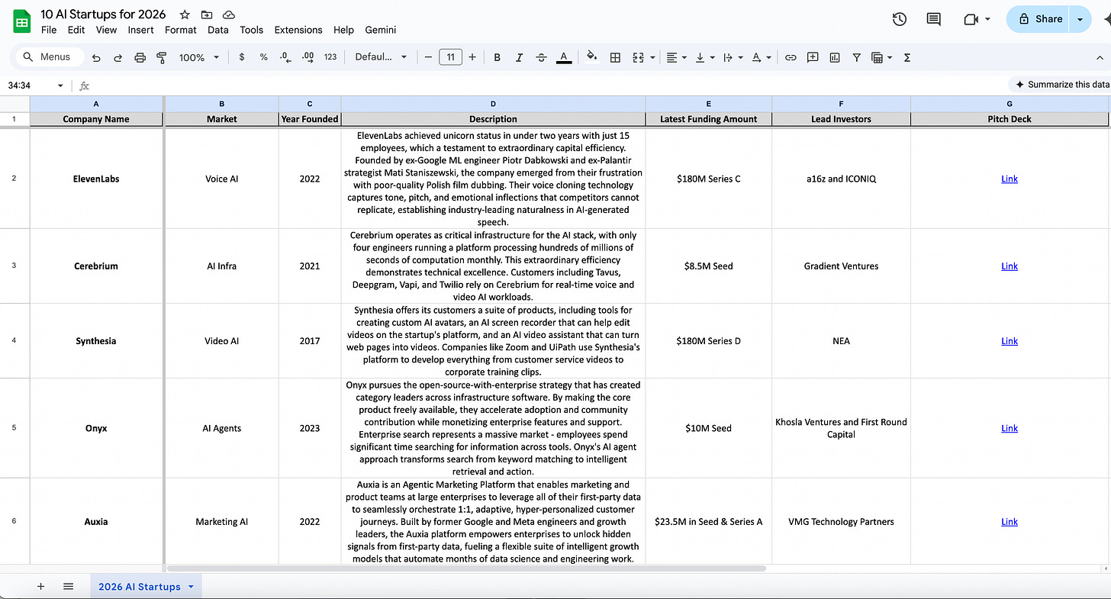
Task: Click the Merge cells icon
Action: click(636, 57)
